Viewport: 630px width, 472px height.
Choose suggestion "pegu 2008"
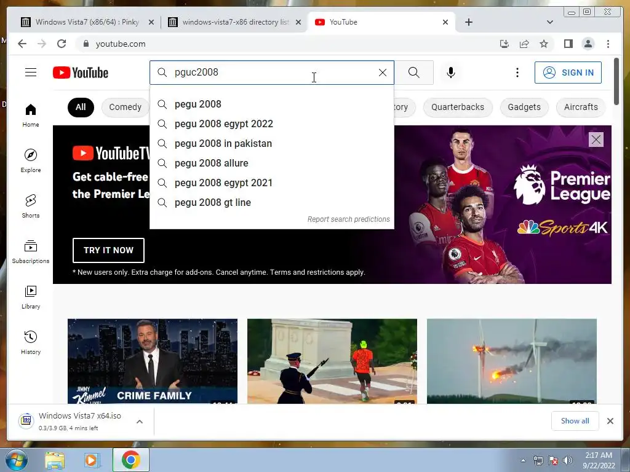click(x=271, y=104)
